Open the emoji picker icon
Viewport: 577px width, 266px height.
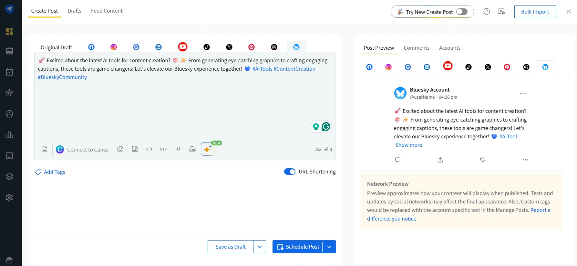(120, 149)
